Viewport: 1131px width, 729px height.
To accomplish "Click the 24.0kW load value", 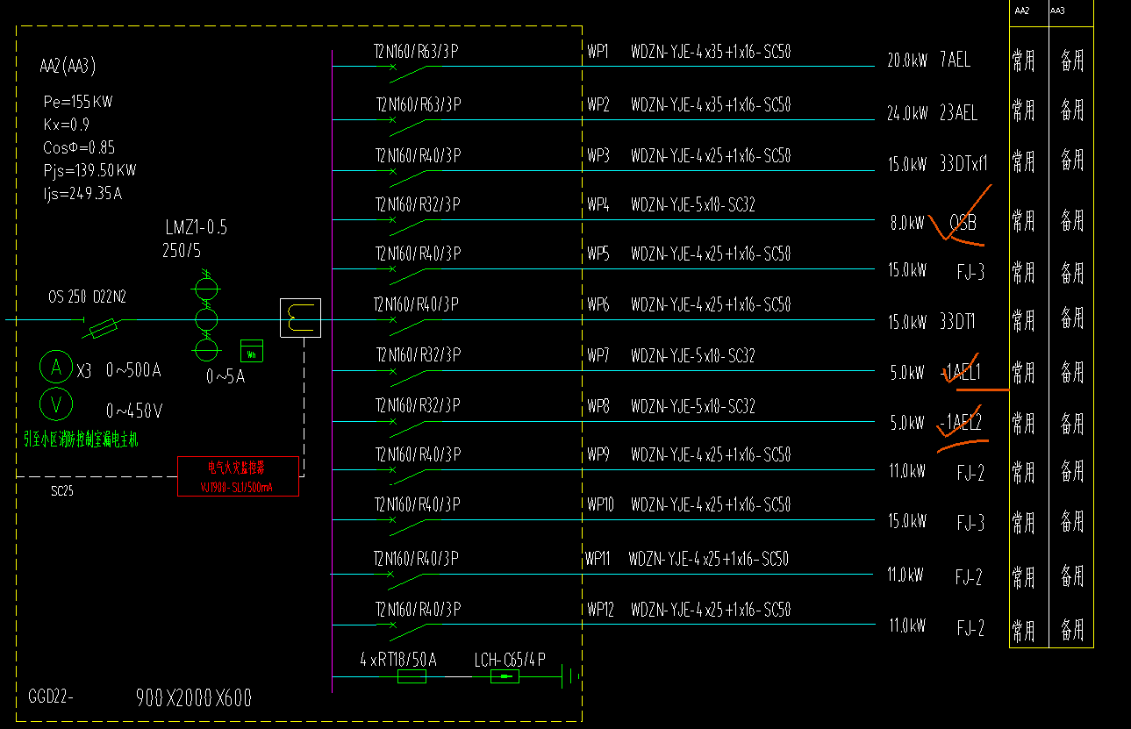I will pyautogui.click(x=907, y=114).
